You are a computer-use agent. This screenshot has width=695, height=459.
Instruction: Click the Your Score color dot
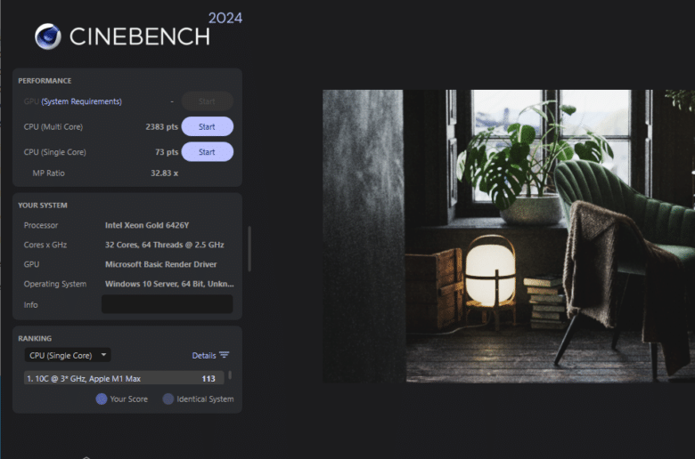tap(102, 399)
